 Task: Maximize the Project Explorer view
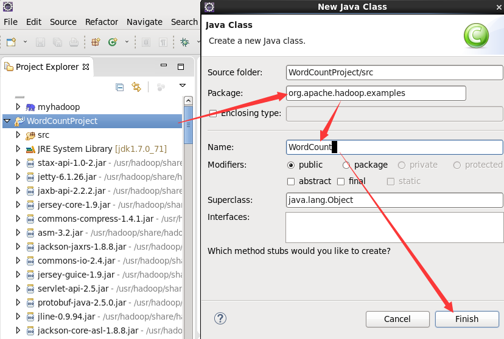[x=181, y=66]
